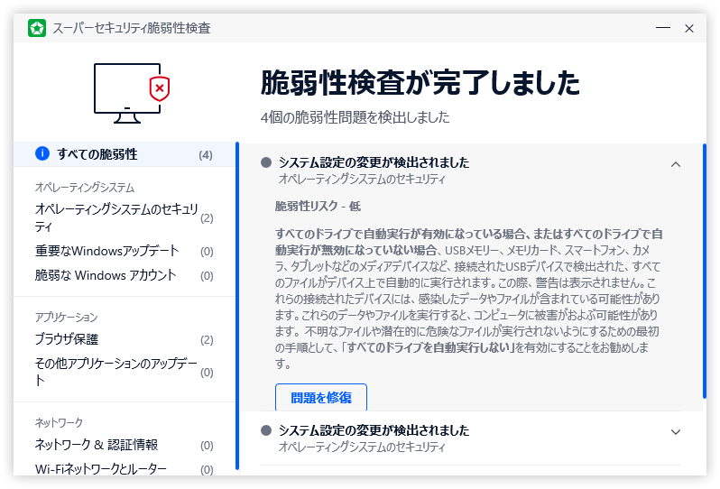The height and width of the screenshot is (489, 720).
Task: Click the sidebar vertical scrollbar
Action: tap(237, 306)
